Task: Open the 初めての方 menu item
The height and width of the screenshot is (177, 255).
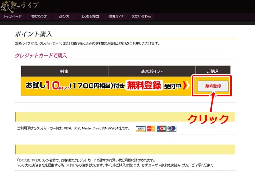Action: (39, 17)
